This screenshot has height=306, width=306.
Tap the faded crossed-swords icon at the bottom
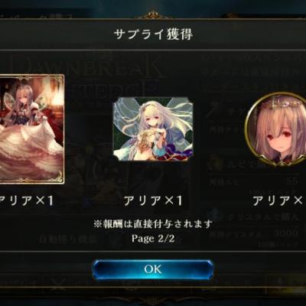[x=58, y=284]
